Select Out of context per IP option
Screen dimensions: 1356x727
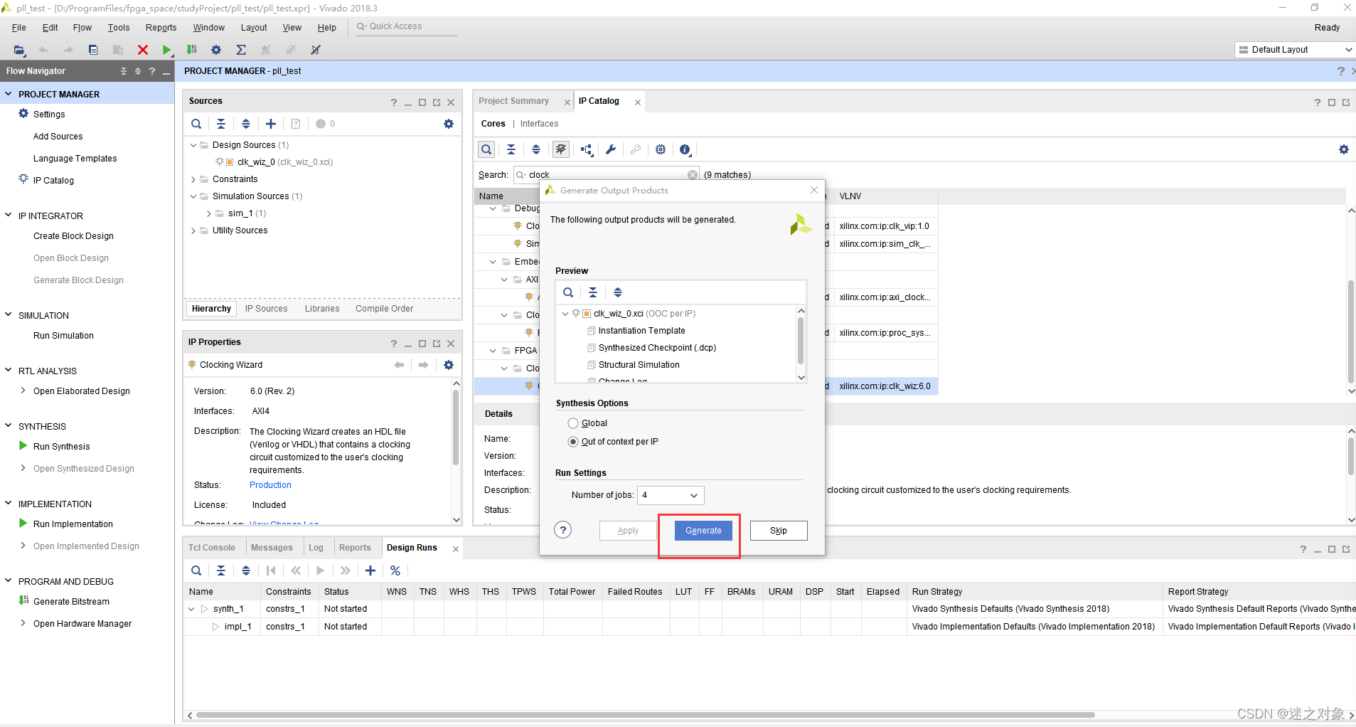573,442
